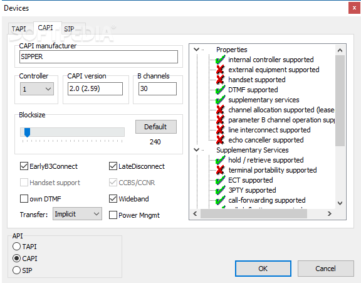Screen dimensions: 361x283
Task: Collapse the Properties tree node
Action: point(196,50)
